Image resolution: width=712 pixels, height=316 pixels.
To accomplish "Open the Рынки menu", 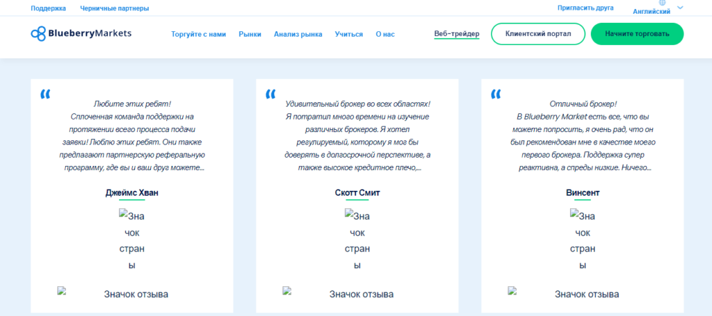I will point(250,34).
